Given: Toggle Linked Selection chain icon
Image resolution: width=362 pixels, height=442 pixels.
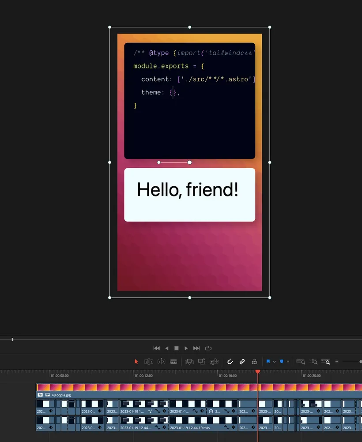Looking at the screenshot, I should pos(242,362).
